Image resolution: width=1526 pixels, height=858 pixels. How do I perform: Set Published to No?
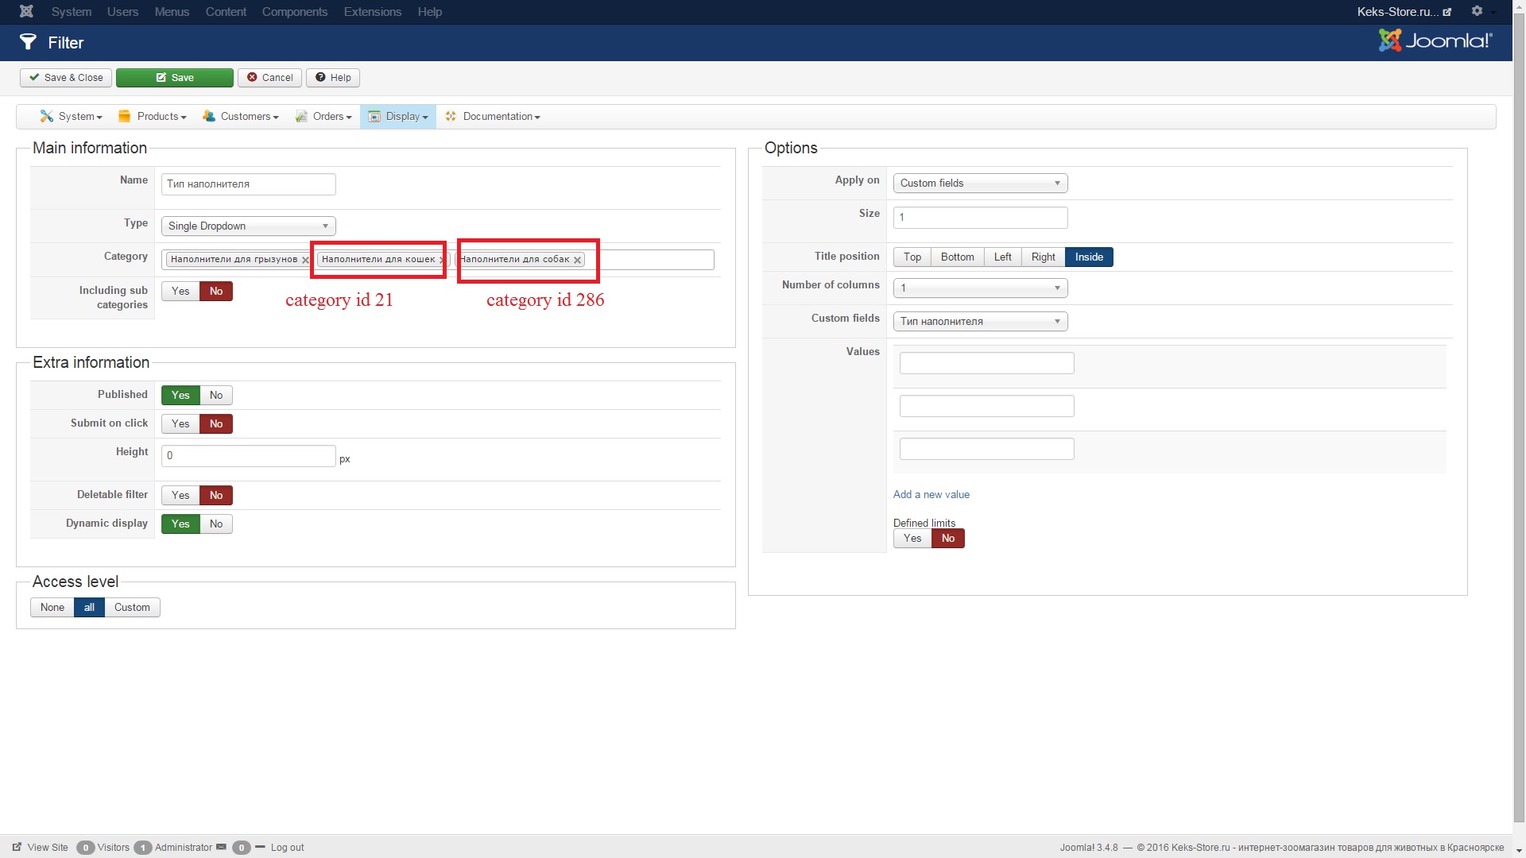pos(216,395)
